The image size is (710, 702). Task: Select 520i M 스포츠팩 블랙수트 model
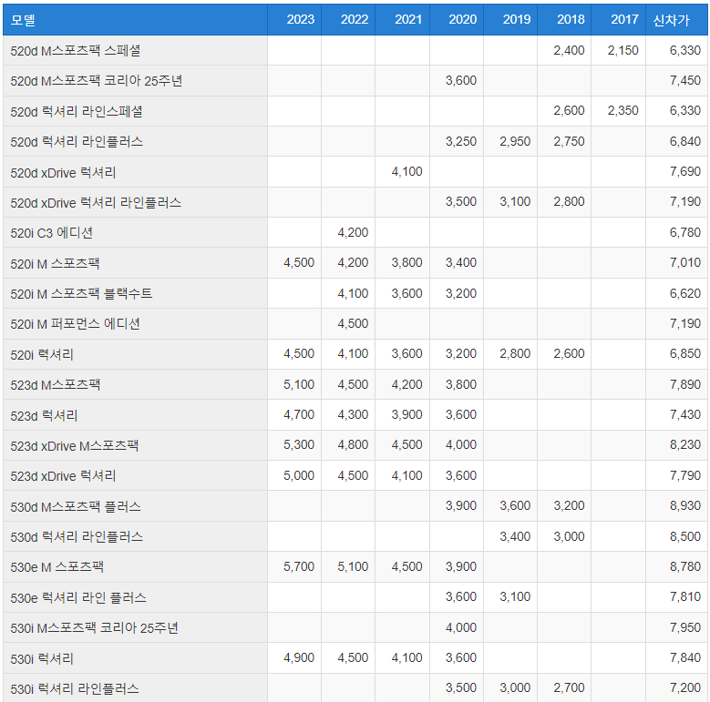[x=81, y=293]
